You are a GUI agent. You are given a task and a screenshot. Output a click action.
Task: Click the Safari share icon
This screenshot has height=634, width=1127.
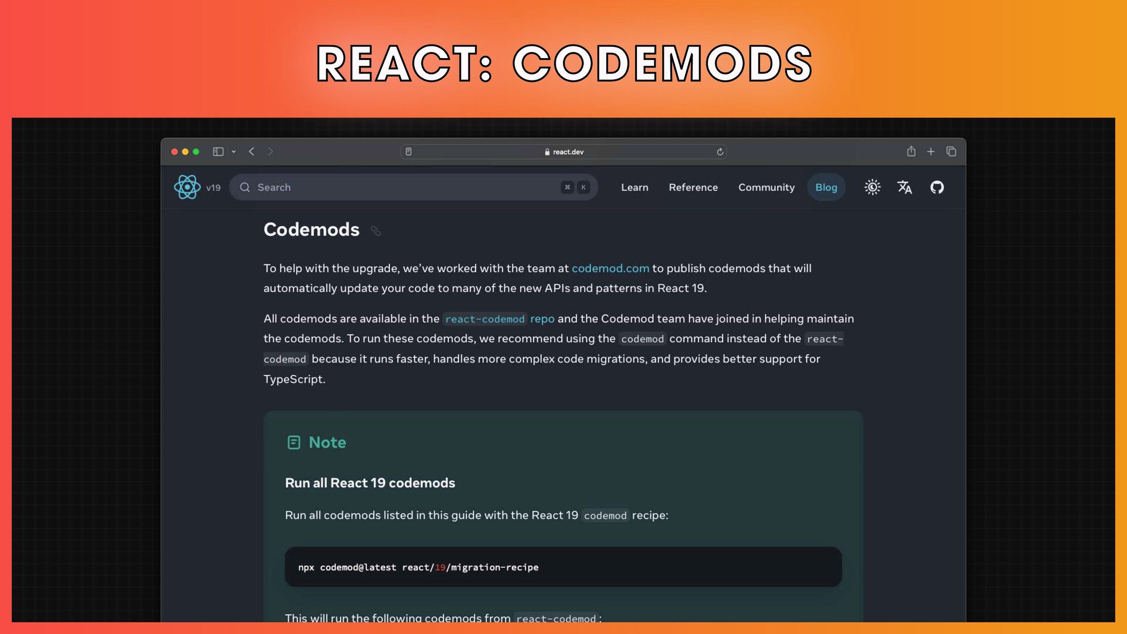click(911, 151)
